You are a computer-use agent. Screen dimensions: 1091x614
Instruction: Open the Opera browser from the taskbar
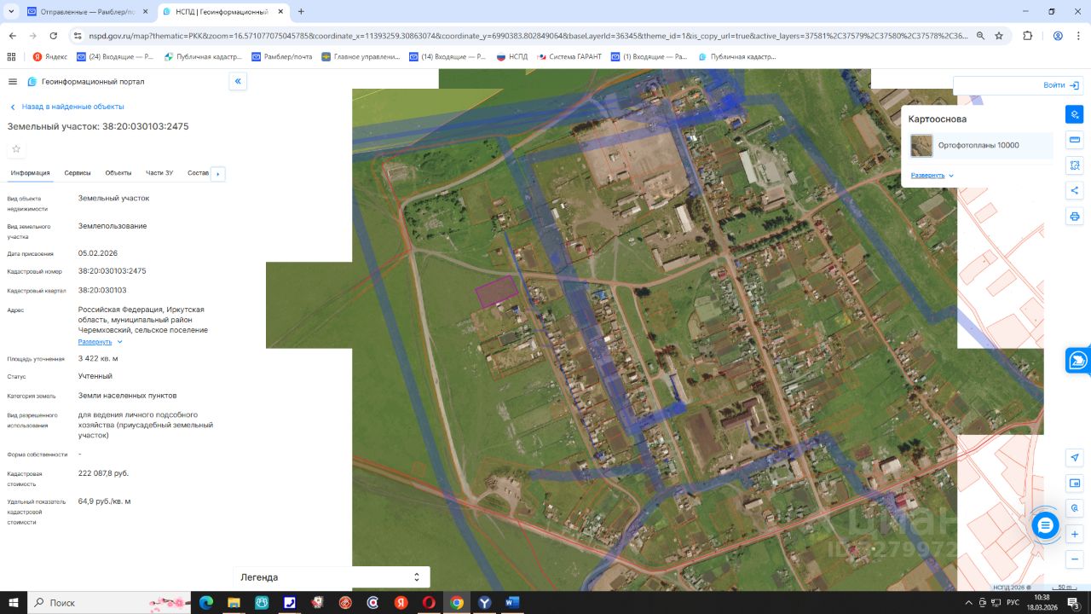pos(429,603)
